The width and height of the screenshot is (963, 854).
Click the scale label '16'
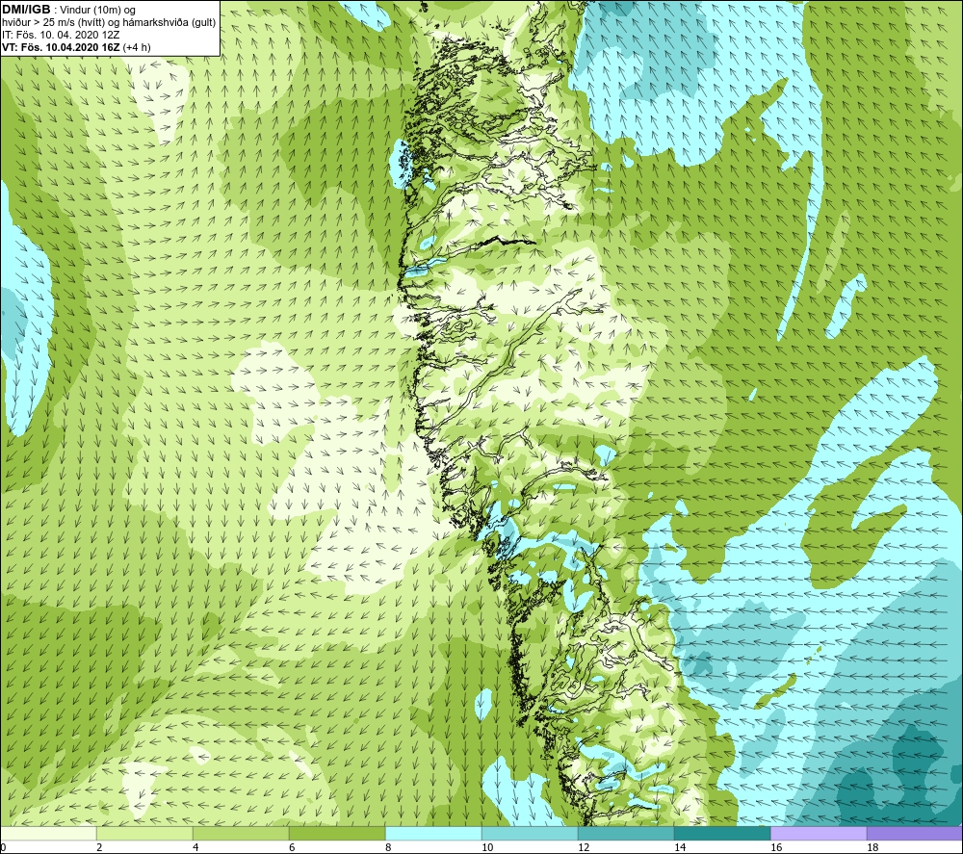(x=776, y=848)
